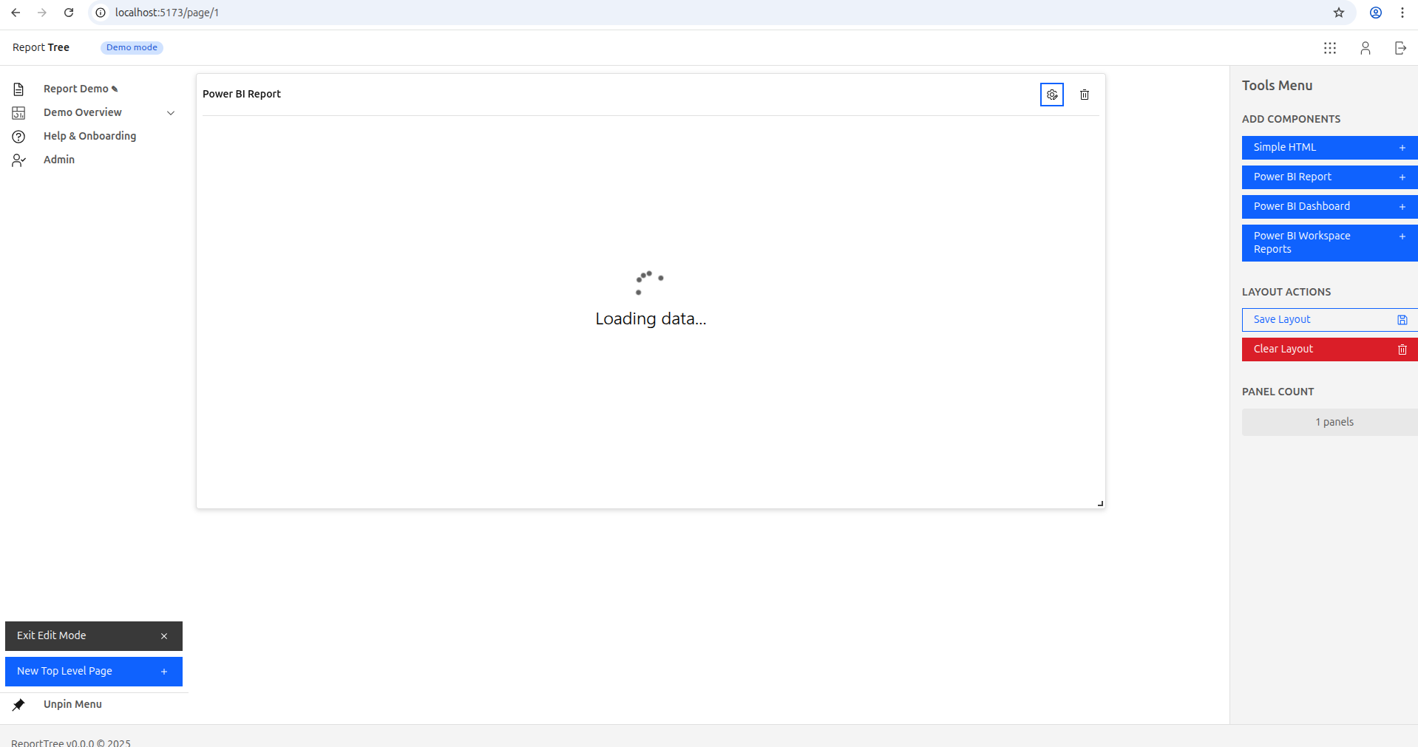Click the user profile icon in the header
The image size is (1418, 747).
coord(1366,48)
